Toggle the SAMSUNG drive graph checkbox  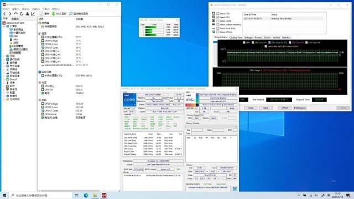265,46
